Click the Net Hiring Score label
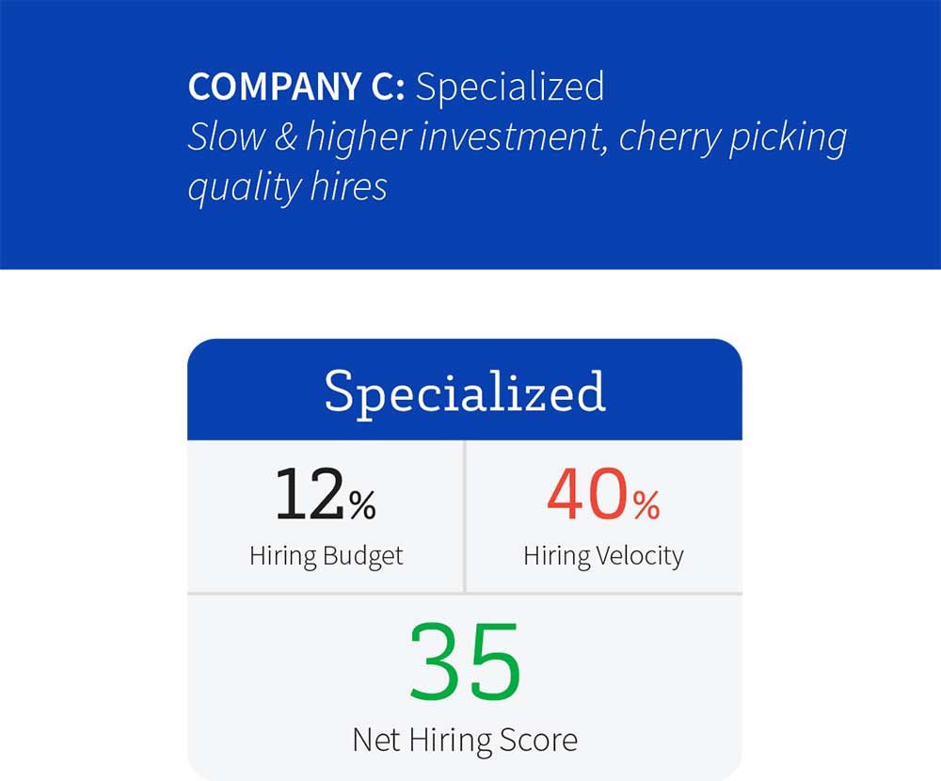 465,741
